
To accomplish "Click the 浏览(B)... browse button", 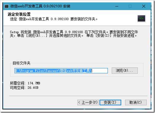I will click(125, 70).
